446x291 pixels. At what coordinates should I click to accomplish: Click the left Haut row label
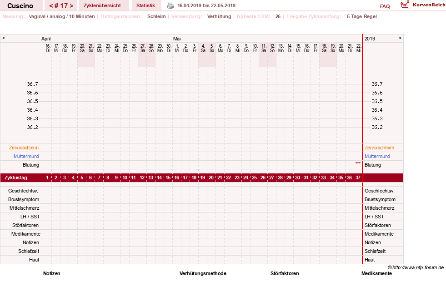(34, 260)
